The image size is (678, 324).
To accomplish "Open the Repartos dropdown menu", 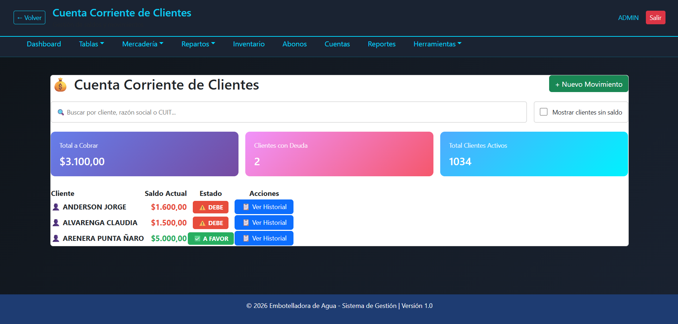I will (x=198, y=44).
